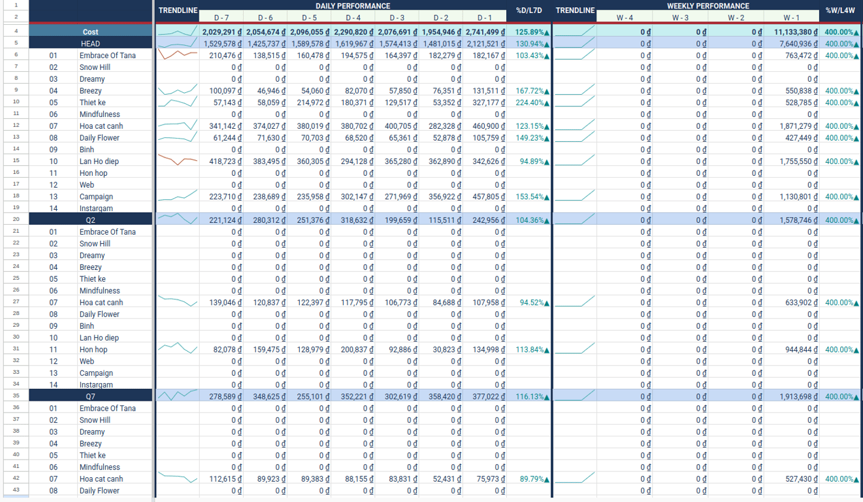The height and width of the screenshot is (502, 863).
Task: Click the DAILY PERFORMANCE header
Action: pos(353,6)
